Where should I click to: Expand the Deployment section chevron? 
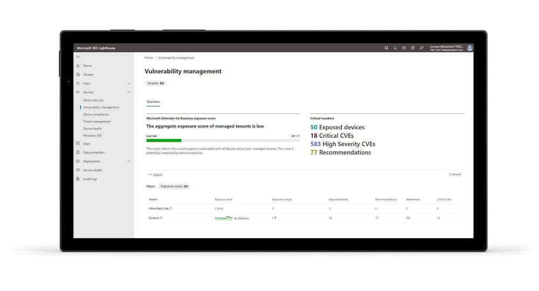[129, 161]
